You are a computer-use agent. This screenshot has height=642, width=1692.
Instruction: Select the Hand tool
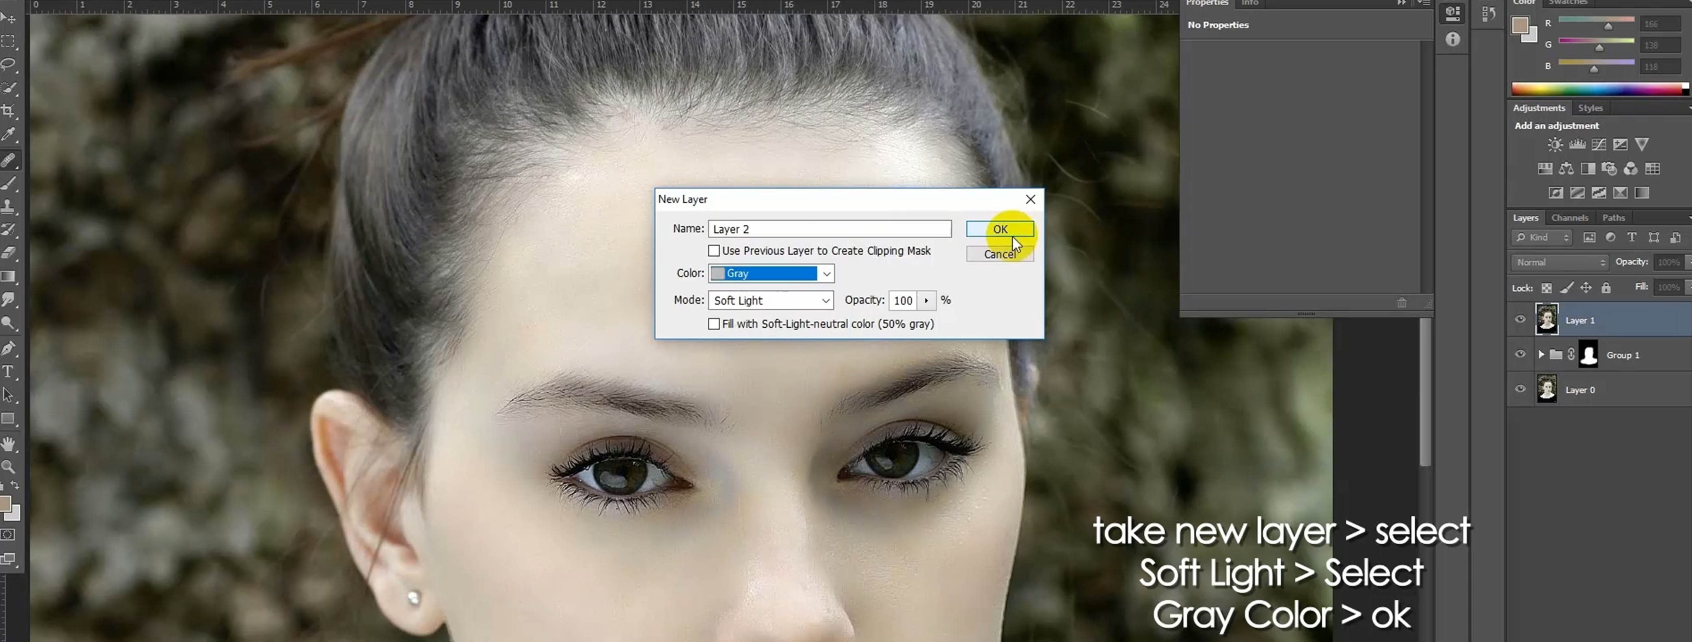pyautogui.click(x=9, y=444)
